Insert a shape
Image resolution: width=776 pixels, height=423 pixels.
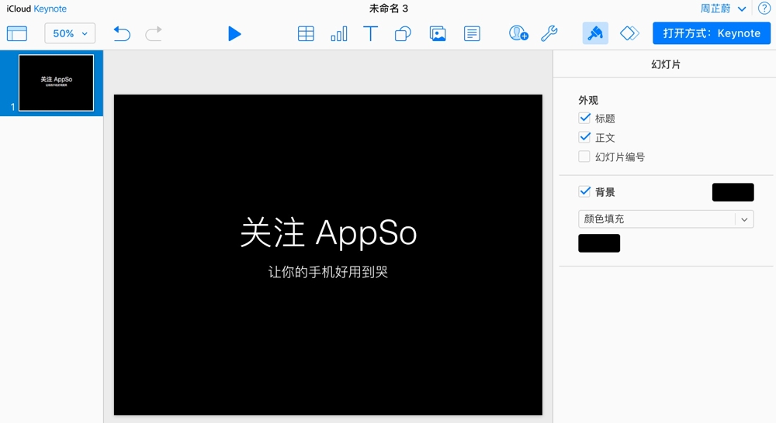403,33
